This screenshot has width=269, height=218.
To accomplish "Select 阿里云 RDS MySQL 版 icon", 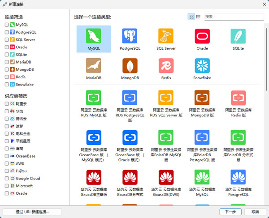I will [94, 98].
